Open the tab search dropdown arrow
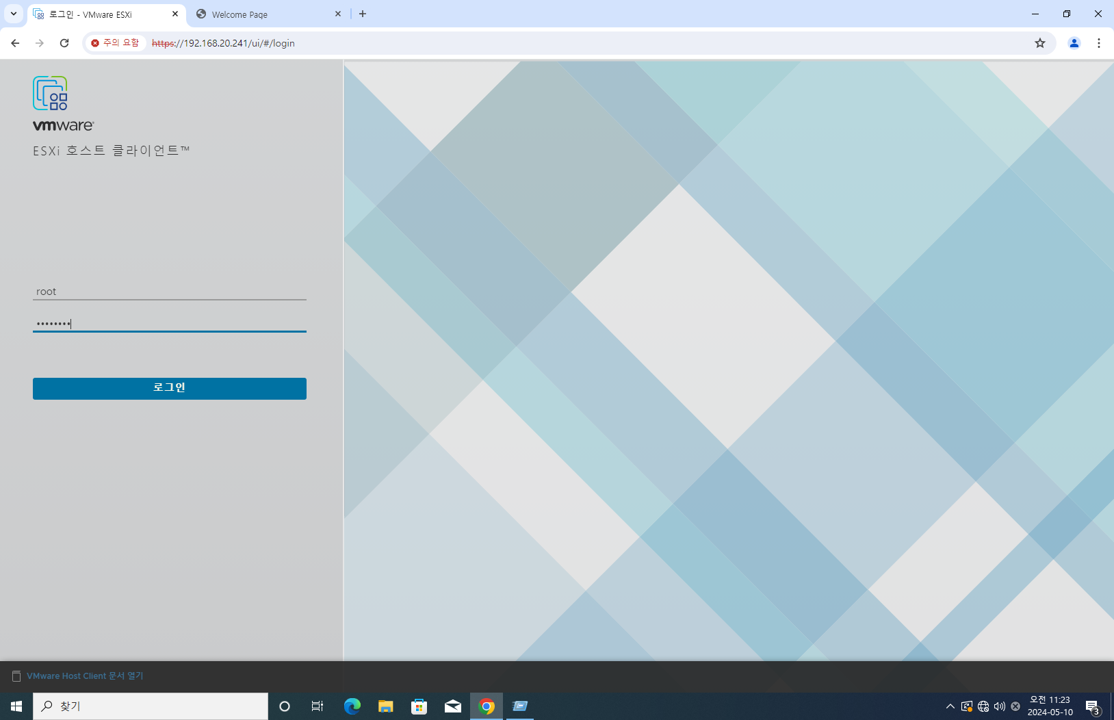 (14, 14)
